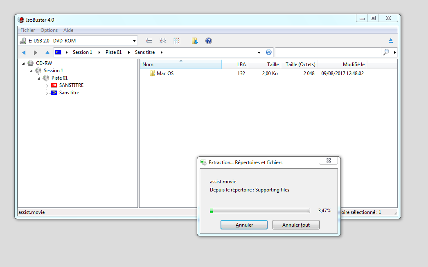Image resolution: width=428 pixels, height=267 pixels.
Task: Switch to small icons view in toolbar
Action: [163, 41]
